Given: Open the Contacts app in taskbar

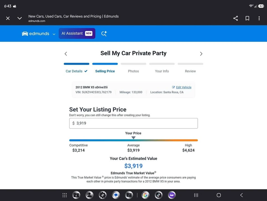Looking at the screenshot, I should 89,195.
